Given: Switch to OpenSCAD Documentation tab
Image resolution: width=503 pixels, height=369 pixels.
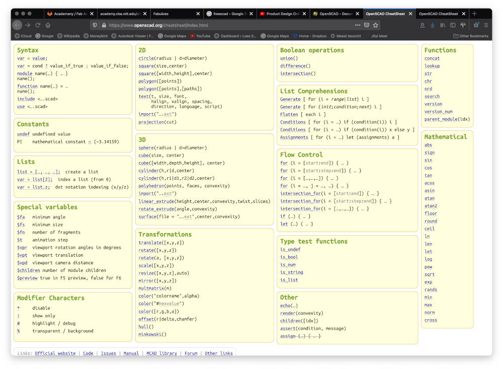Looking at the screenshot, I should [336, 14].
